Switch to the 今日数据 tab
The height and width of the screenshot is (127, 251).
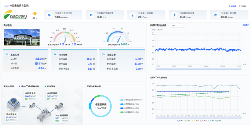coord(242,6)
